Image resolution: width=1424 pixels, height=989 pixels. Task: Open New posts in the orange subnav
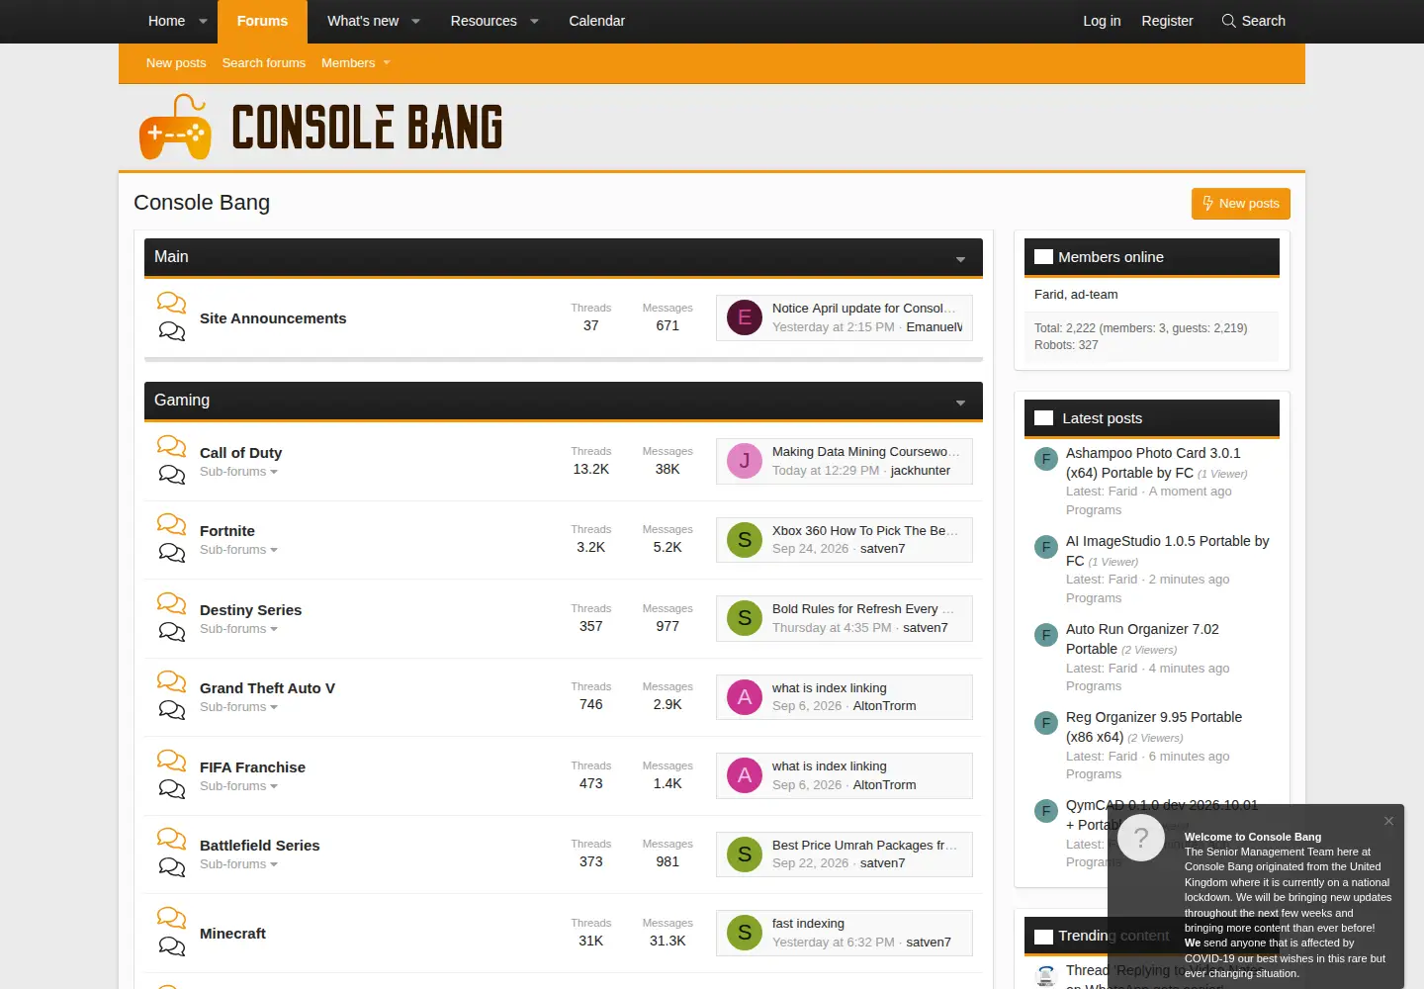click(x=176, y=63)
